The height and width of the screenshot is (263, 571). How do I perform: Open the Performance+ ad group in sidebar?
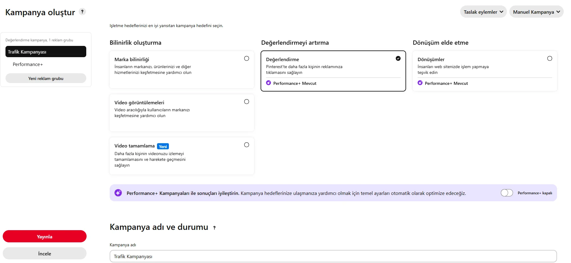[28, 64]
